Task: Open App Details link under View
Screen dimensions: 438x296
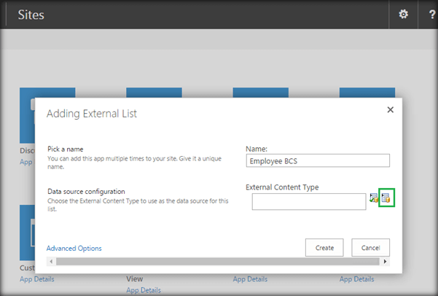Action: click(x=143, y=289)
